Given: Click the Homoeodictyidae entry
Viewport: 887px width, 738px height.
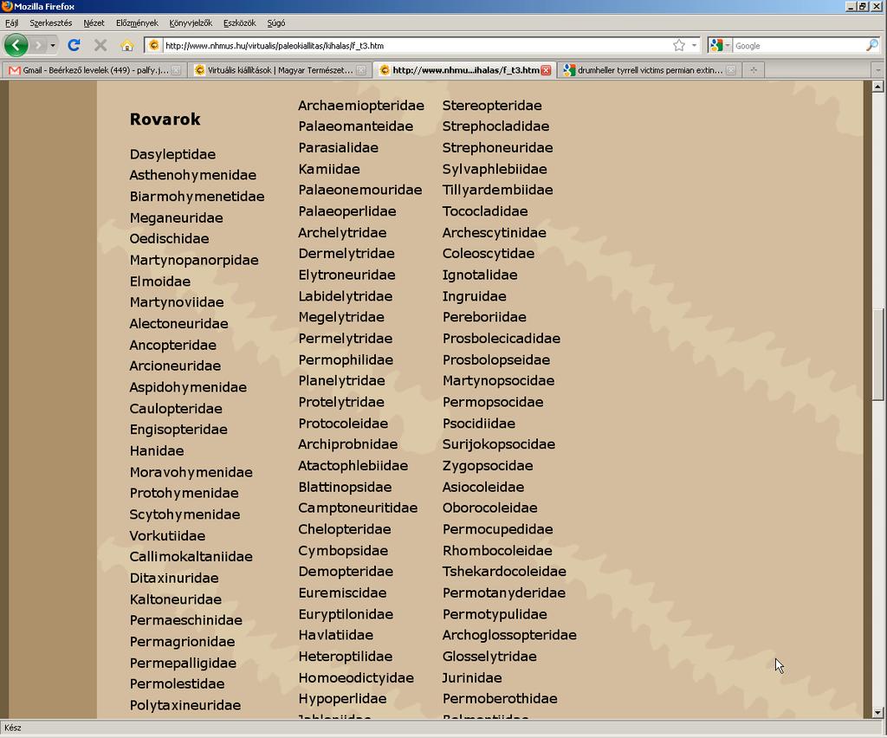Looking at the screenshot, I should point(356,677).
